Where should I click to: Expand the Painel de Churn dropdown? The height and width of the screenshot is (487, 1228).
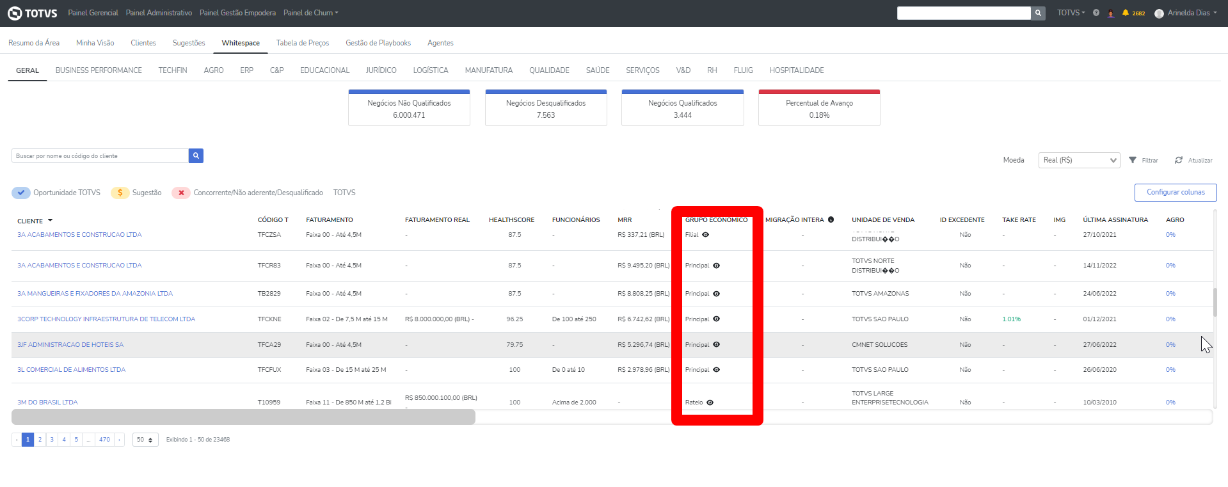pos(311,13)
